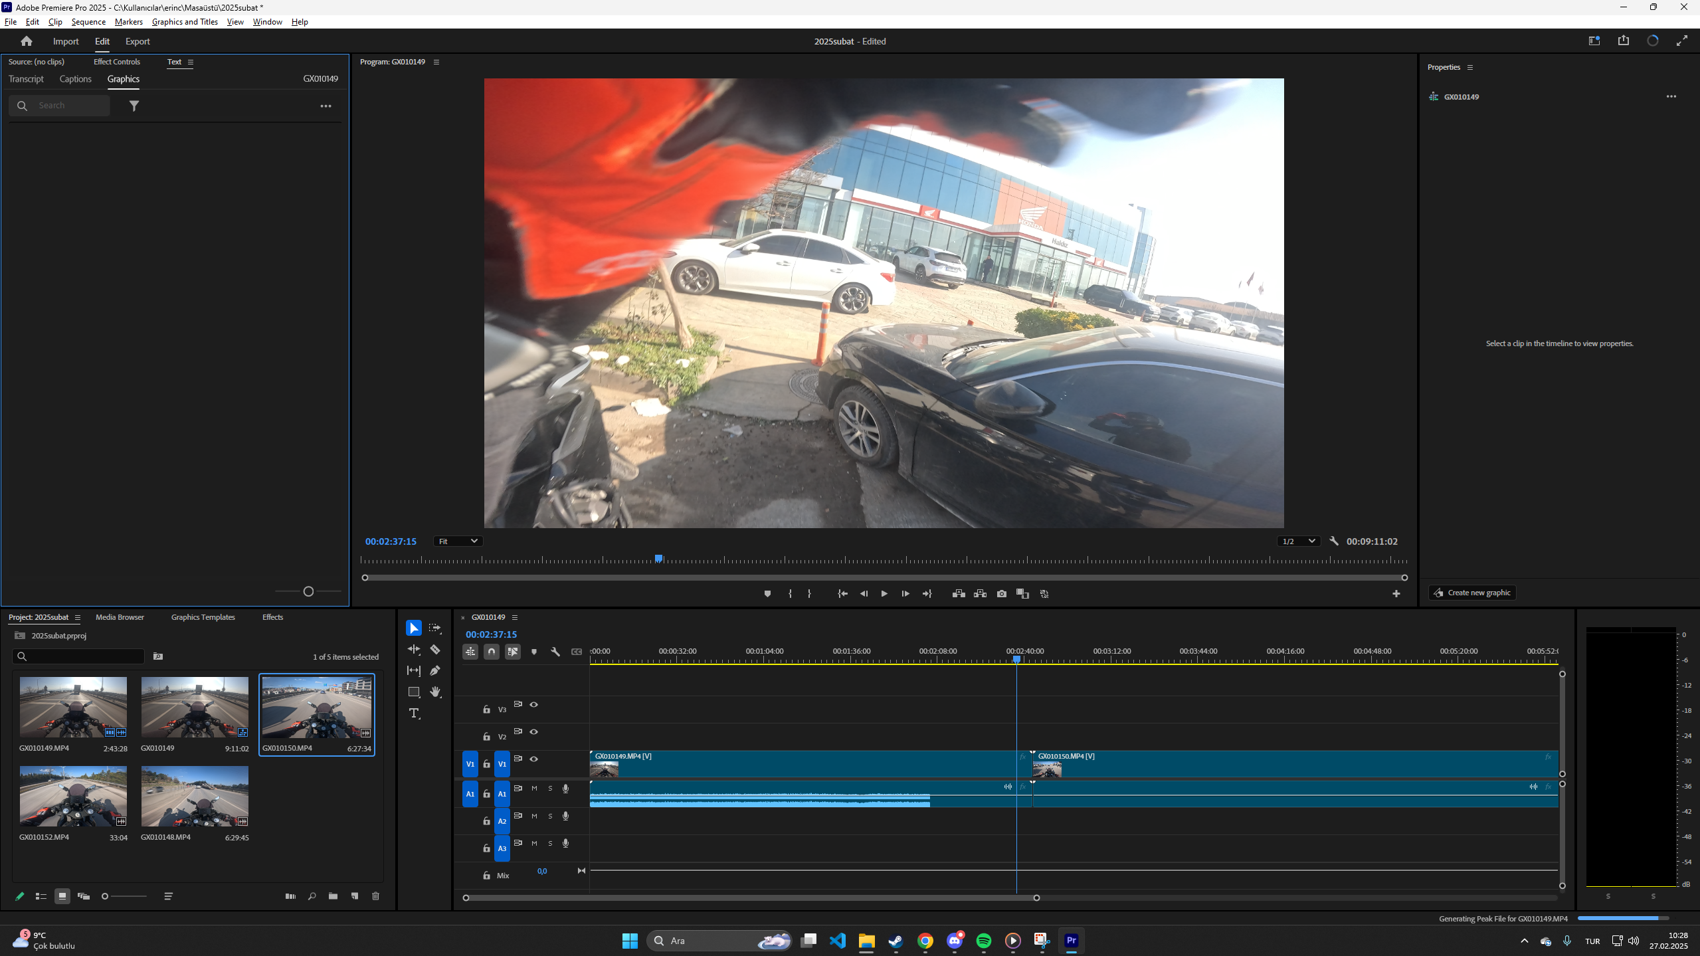Click the Home icon
The width and height of the screenshot is (1700, 956).
pyautogui.click(x=27, y=41)
